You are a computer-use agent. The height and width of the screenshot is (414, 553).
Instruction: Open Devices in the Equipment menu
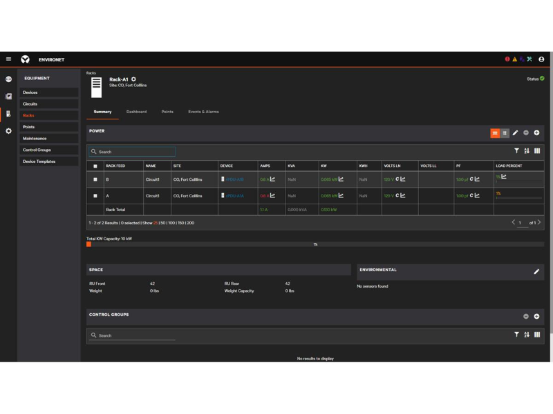point(49,92)
